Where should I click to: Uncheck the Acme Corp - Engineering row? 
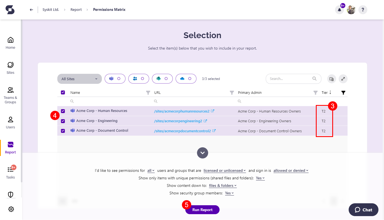[x=63, y=121]
